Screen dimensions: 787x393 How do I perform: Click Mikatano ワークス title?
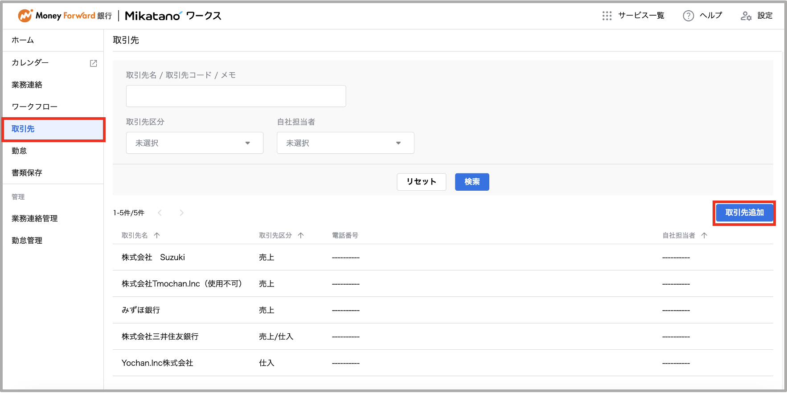click(x=173, y=16)
